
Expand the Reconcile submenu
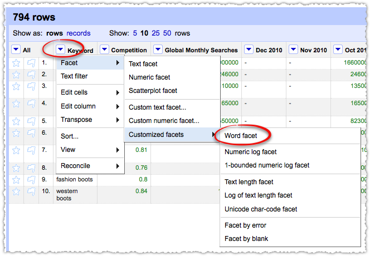(x=90, y=166)
